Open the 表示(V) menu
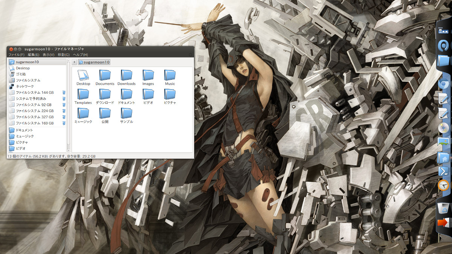 coord(48,55)
